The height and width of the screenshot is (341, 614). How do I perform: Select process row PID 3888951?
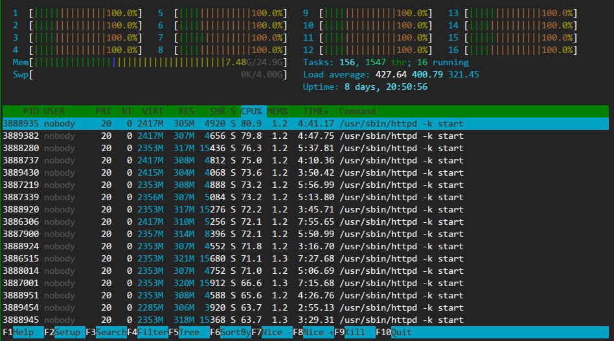306,295
